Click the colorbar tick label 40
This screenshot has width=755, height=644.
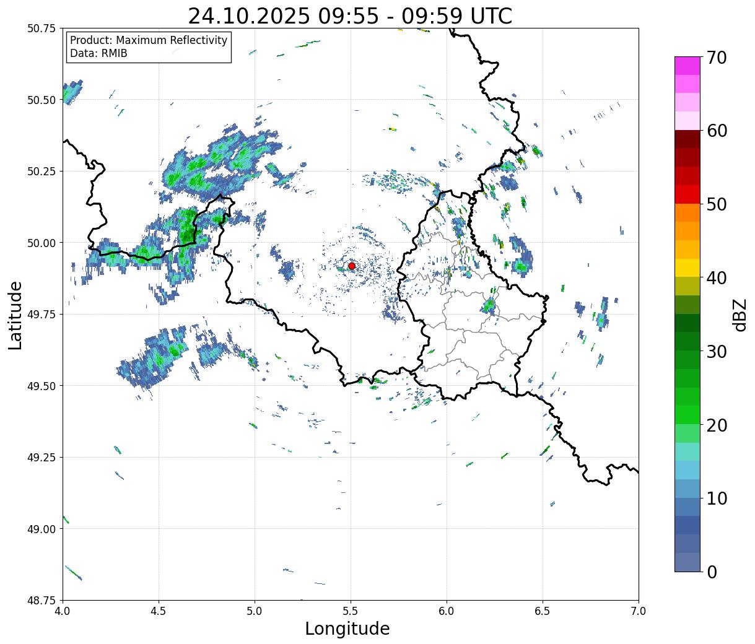click(x=717, y=278)
